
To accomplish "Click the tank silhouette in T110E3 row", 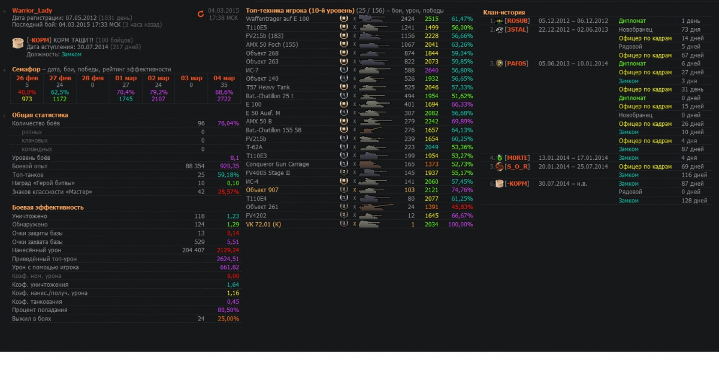I will coord(373,155).
